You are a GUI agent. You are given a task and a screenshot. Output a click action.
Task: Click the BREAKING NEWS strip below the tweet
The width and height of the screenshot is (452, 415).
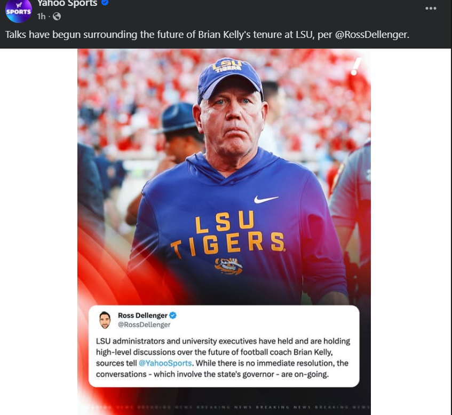coord(224,407)
